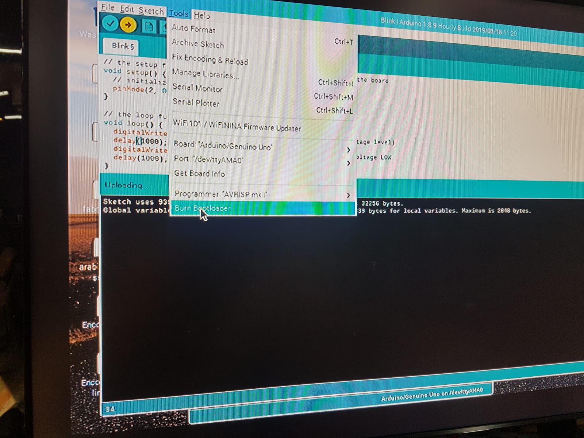Click the second delay(1000); line
This screenshot has width=584, height=438.
pyautogui.click(x=141, y=158)
